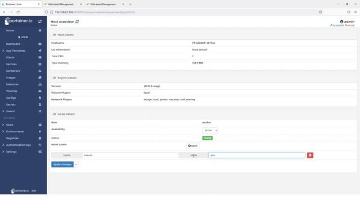
Task: Click the label value input field
Action: tap(257, 155)
